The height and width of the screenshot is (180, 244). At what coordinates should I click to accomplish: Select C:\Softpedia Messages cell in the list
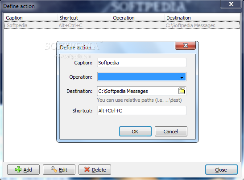coord(190,25)
